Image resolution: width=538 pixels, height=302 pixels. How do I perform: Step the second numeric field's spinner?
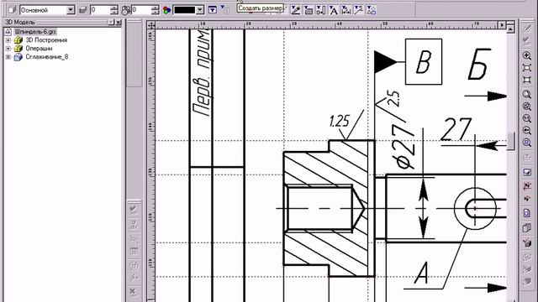[x=155, y=10]
